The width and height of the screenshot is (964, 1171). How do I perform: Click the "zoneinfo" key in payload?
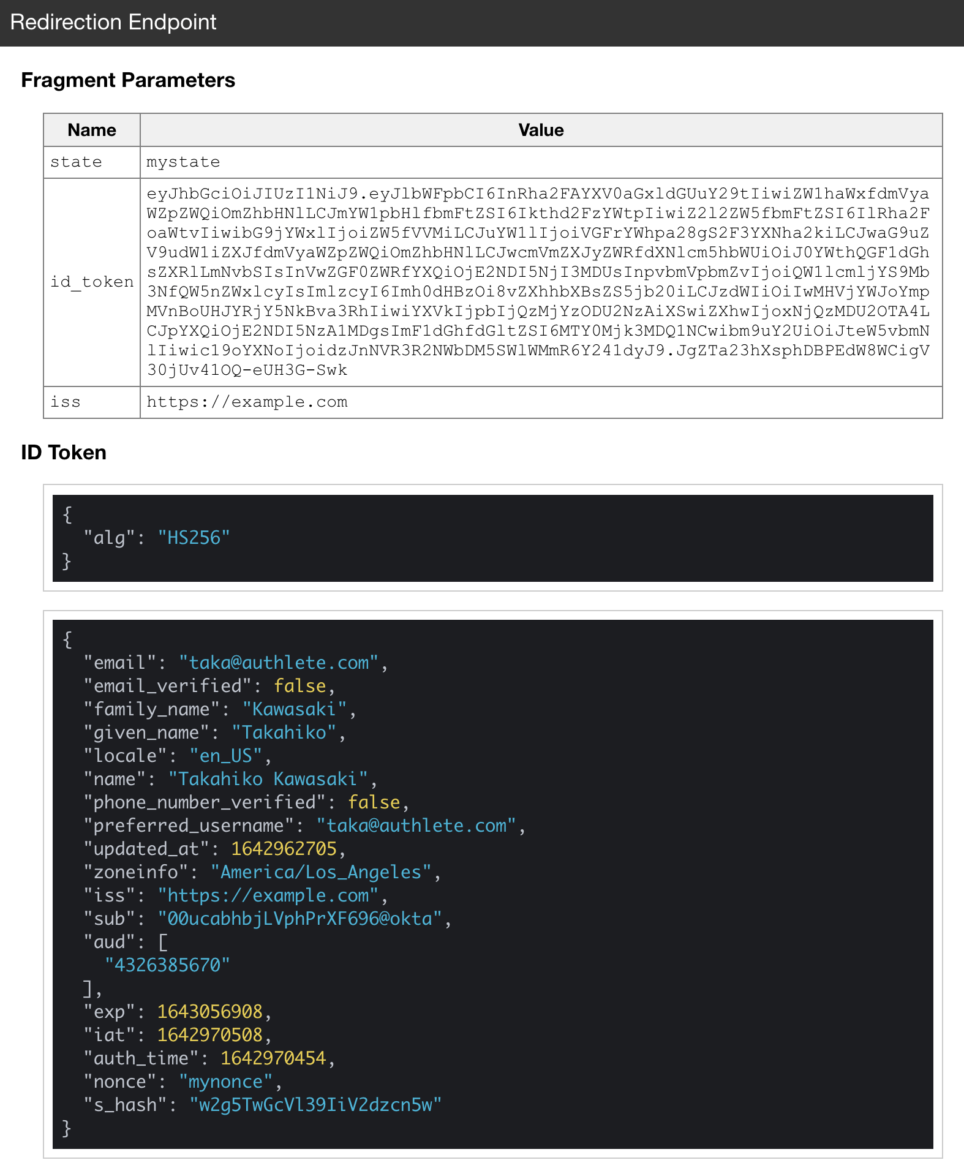pyautogui.click(x=136, y=872)
